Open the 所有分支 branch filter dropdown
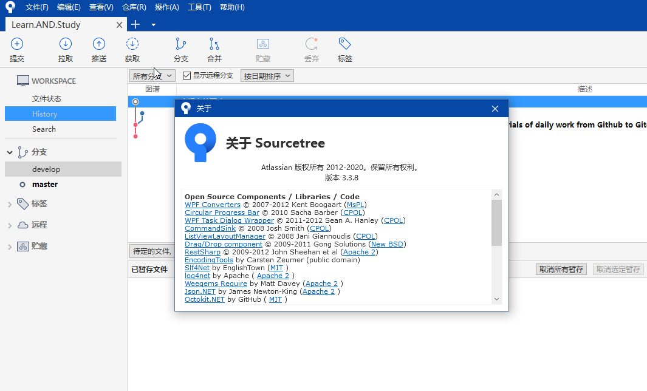The height and width of the screenshot is (391, 647). [152, 76]
